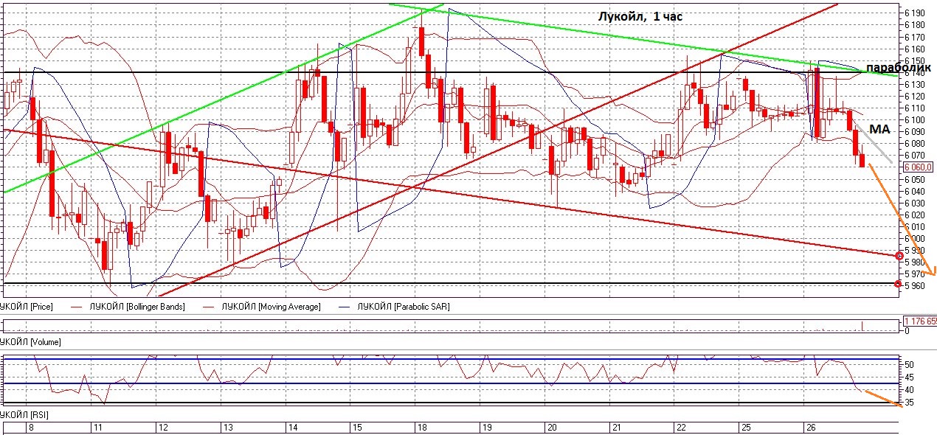Click the RSI scale value 50

910,364
